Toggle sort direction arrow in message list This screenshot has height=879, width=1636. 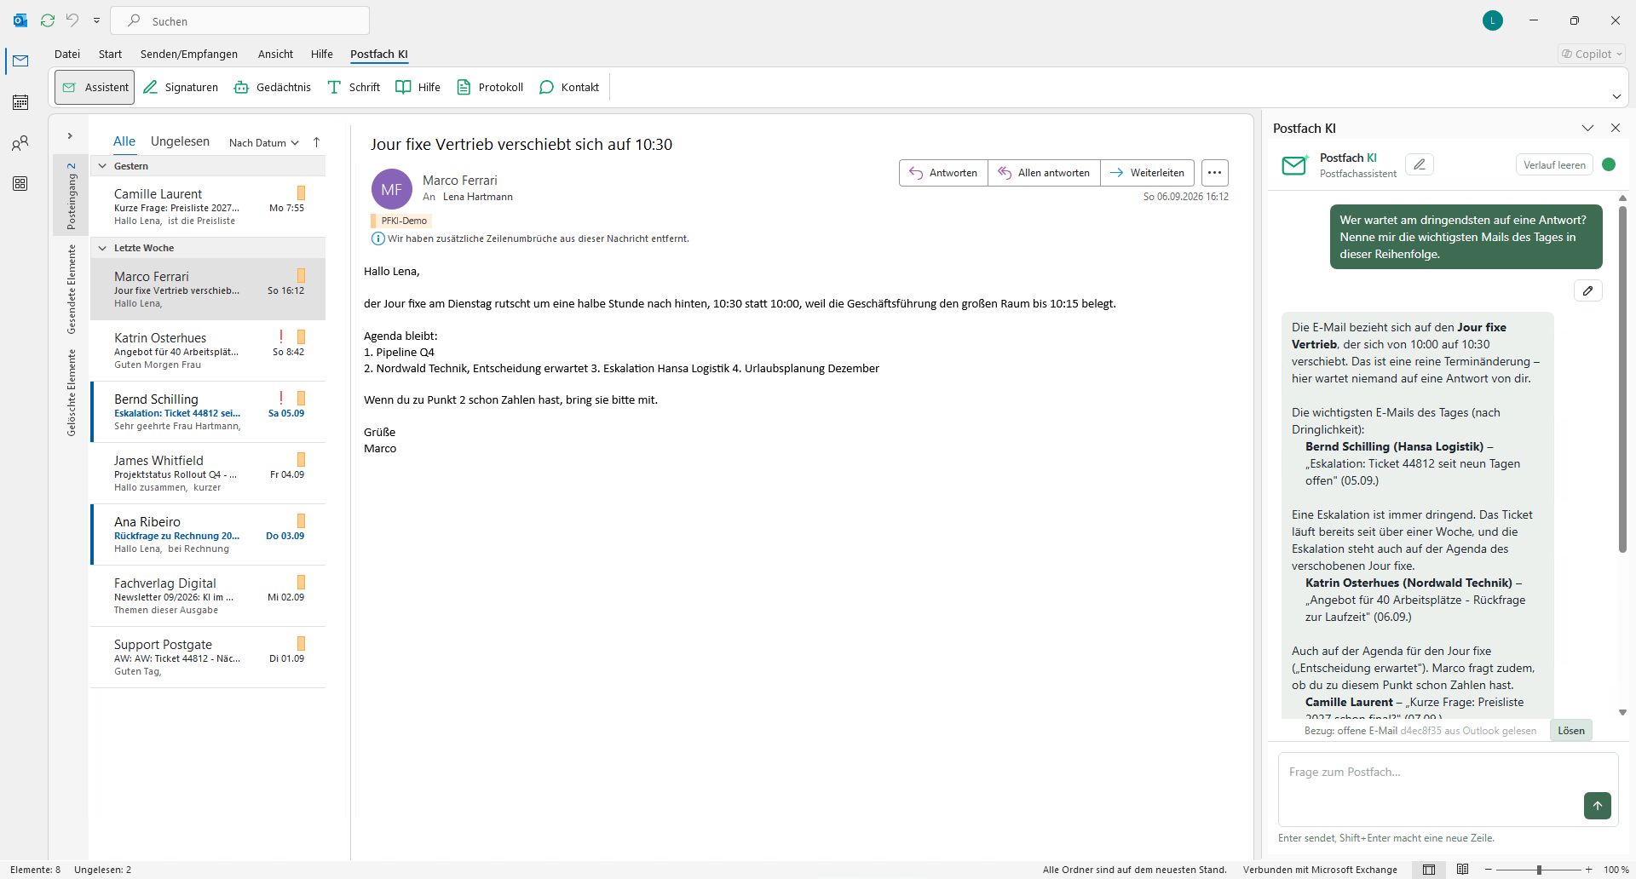click(316, 142)
